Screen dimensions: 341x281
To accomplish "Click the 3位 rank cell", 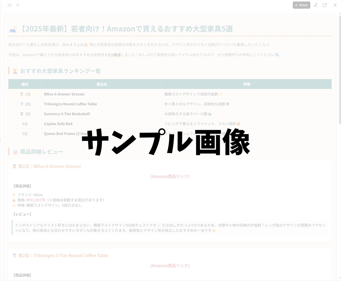I will pos(25,114).
